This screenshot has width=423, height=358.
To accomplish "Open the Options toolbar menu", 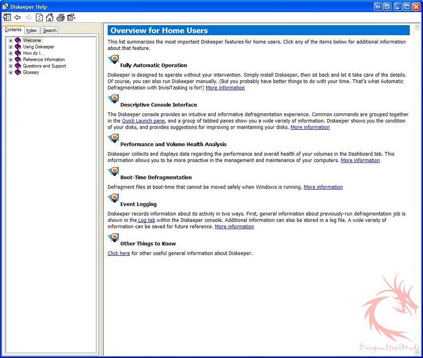I will 71,17.
